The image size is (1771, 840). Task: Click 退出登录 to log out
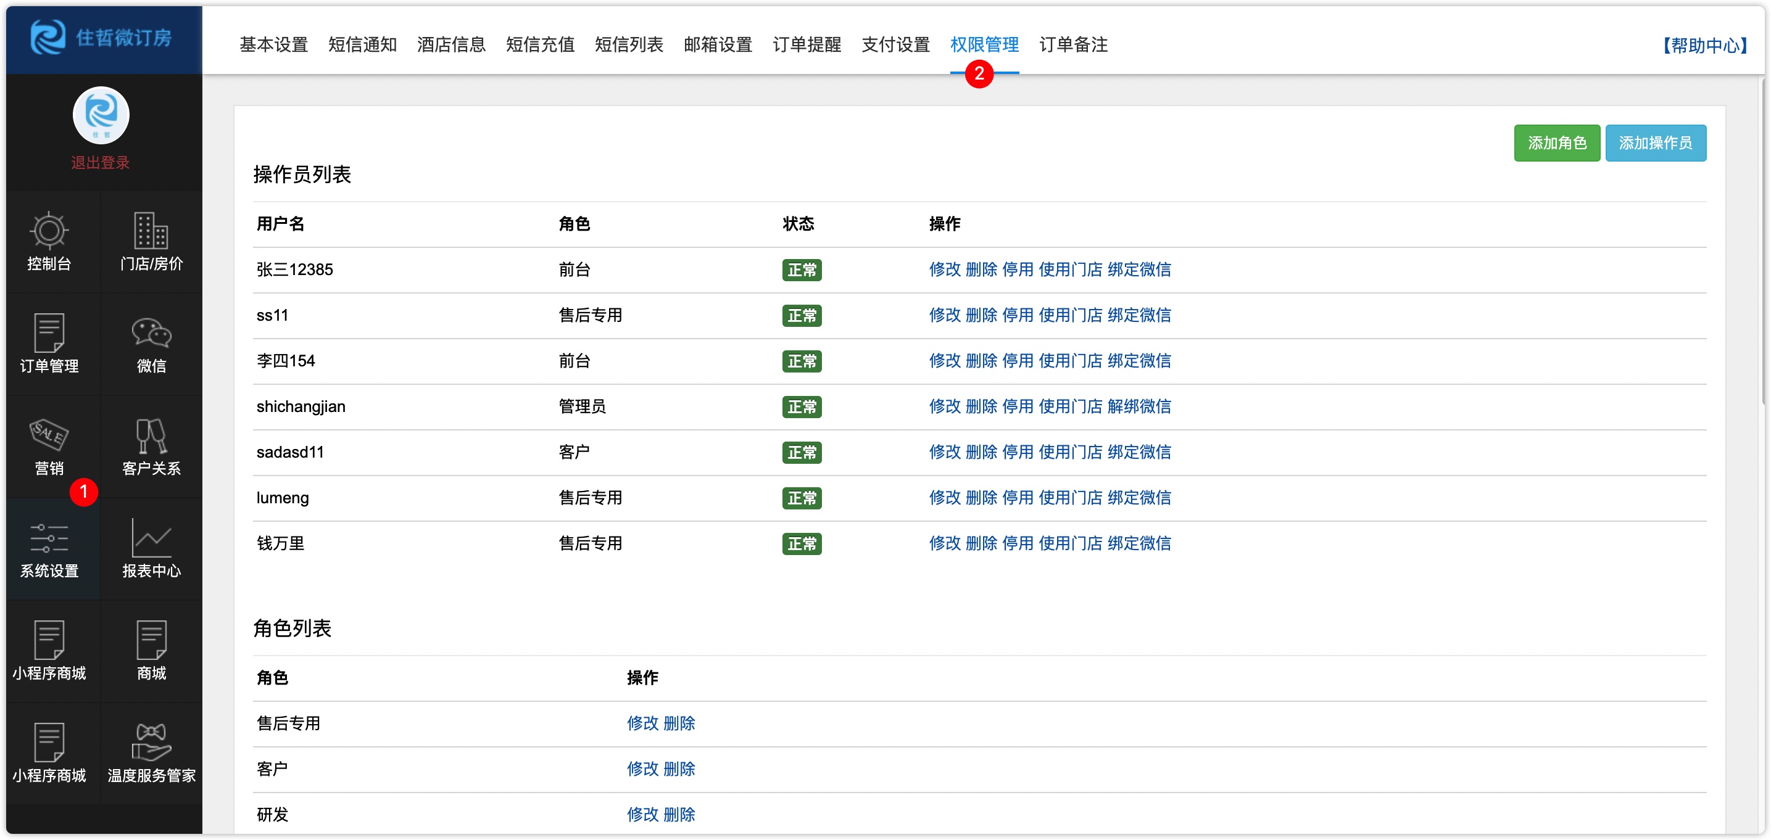pyautogui.click(x=101, y=163)
